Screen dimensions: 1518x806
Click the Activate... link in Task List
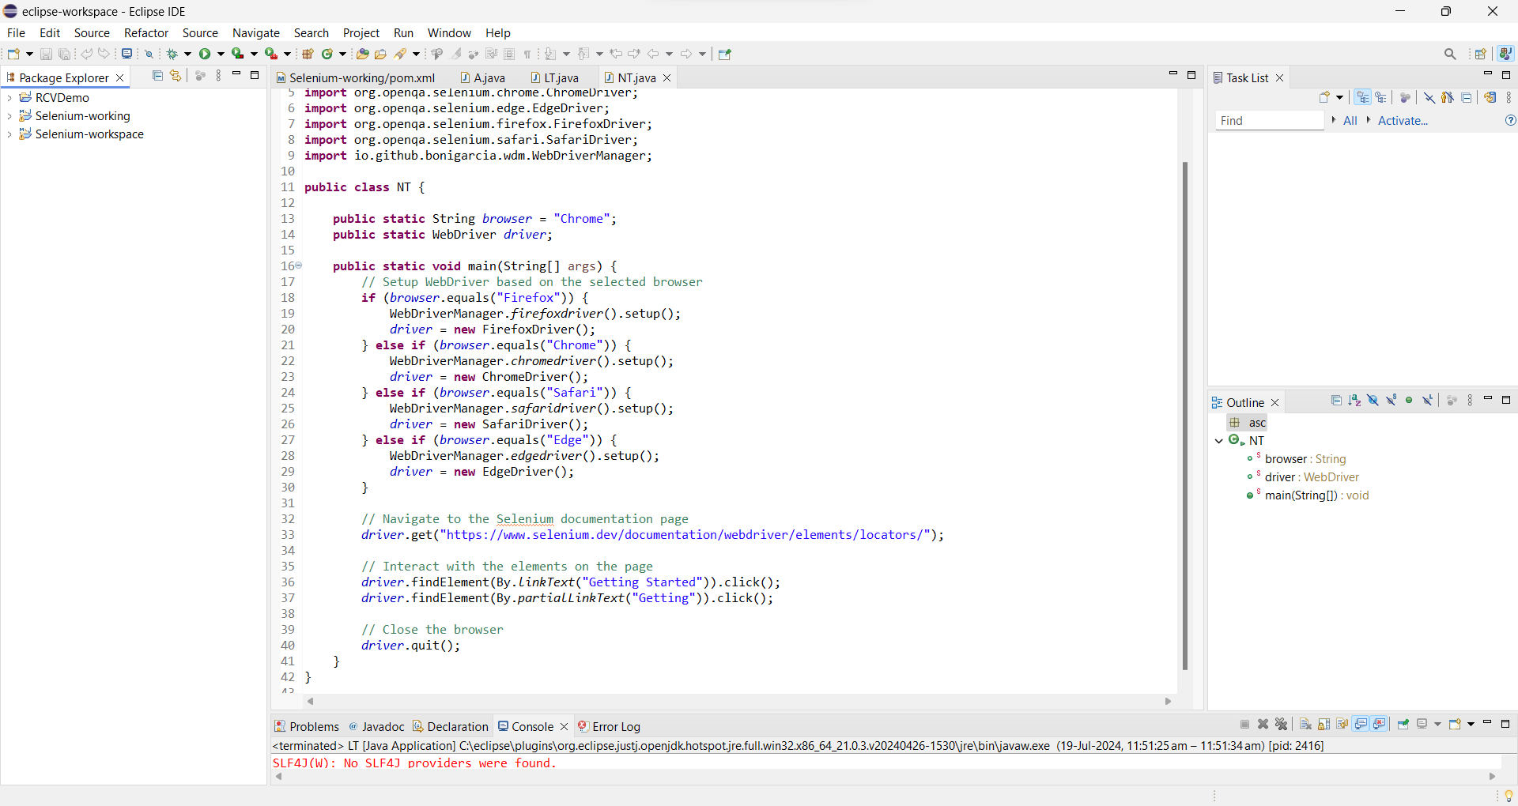point(1402,121)
